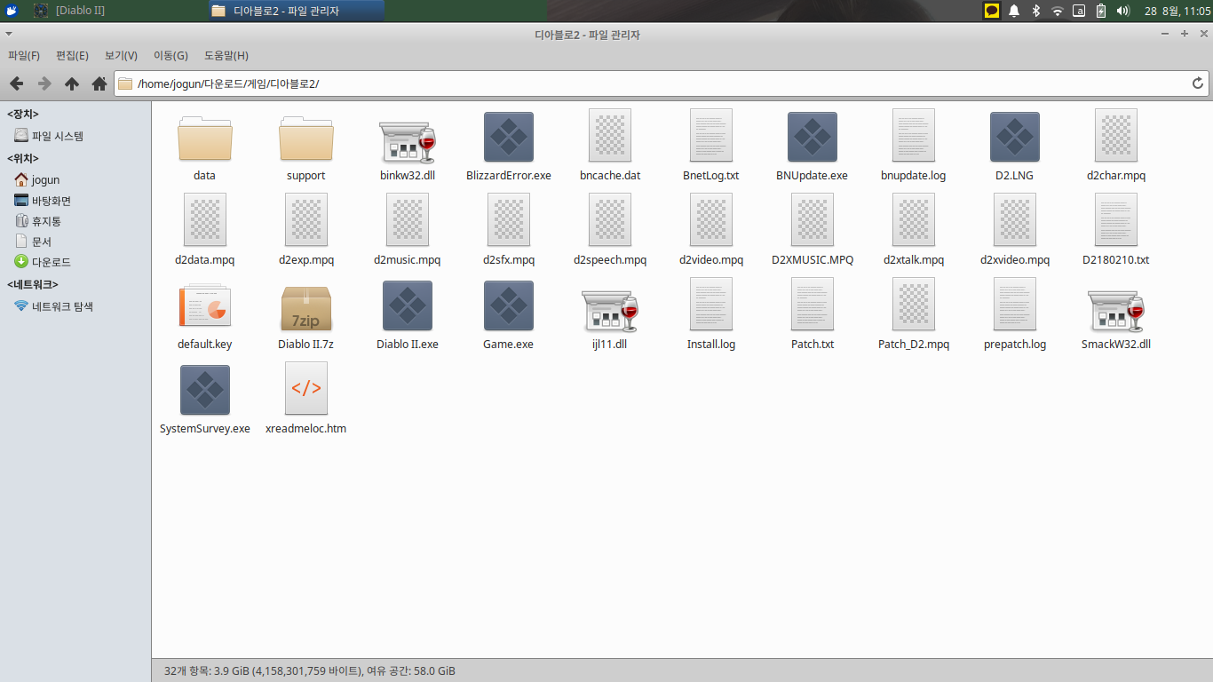Select SystemSurvey.exe executable
The height and width of the screenshot is (682, 1213).
click(x=205, y=390)
